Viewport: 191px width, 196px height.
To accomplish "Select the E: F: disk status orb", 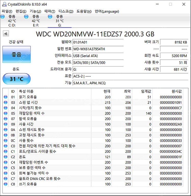I will [x=26, y=17].
